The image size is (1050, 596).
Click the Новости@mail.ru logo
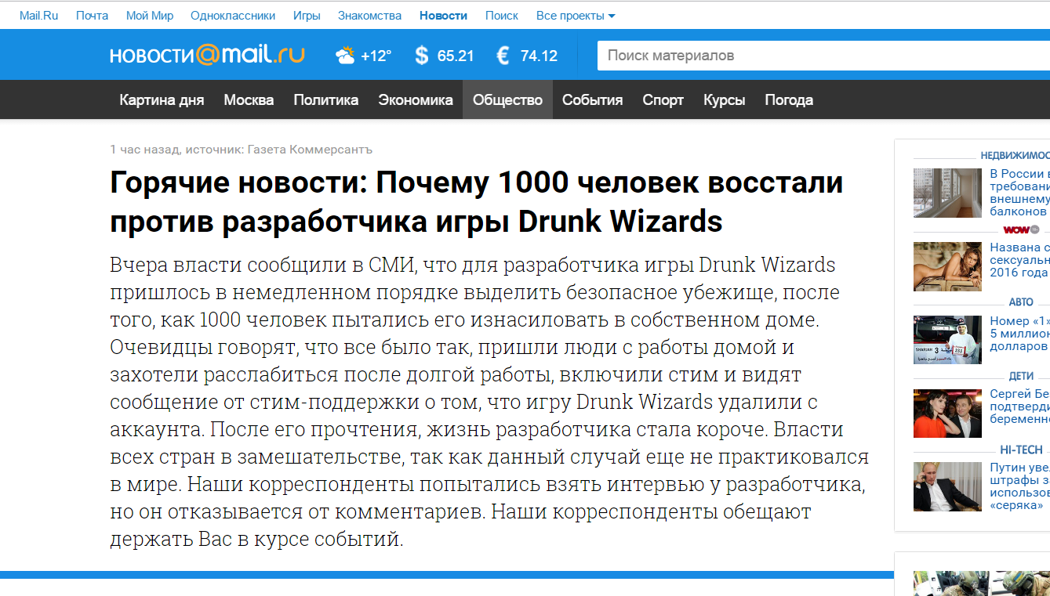coord(207,55)
